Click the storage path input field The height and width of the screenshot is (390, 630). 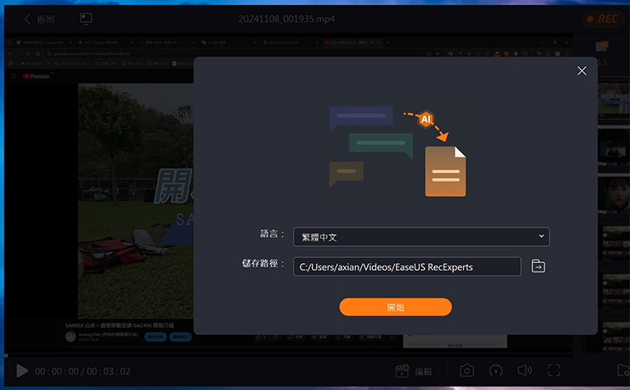click(x=406, y=267)
